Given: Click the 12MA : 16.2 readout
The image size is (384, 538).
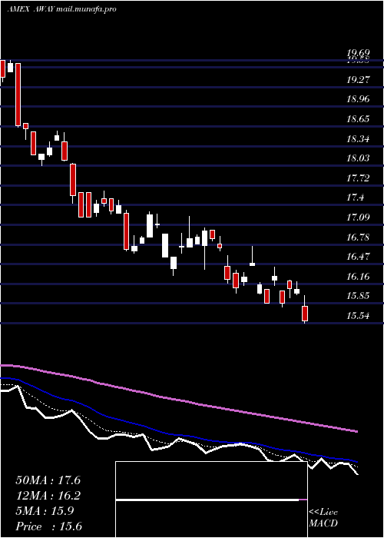Looking at the screenshot, I should 48,496.
